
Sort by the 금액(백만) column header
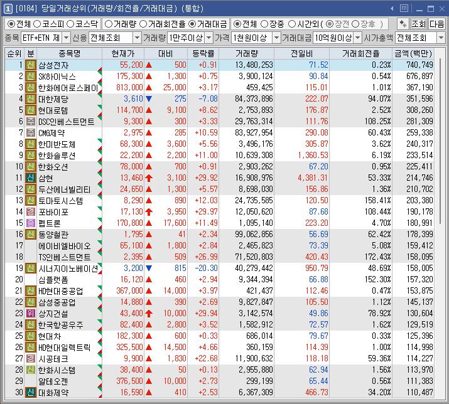point(413,53)
